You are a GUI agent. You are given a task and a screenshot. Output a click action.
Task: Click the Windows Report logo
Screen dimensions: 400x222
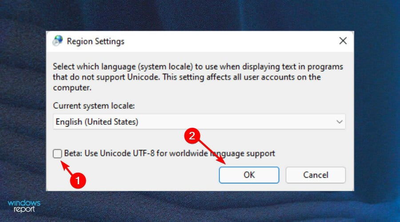pos(24,206)
